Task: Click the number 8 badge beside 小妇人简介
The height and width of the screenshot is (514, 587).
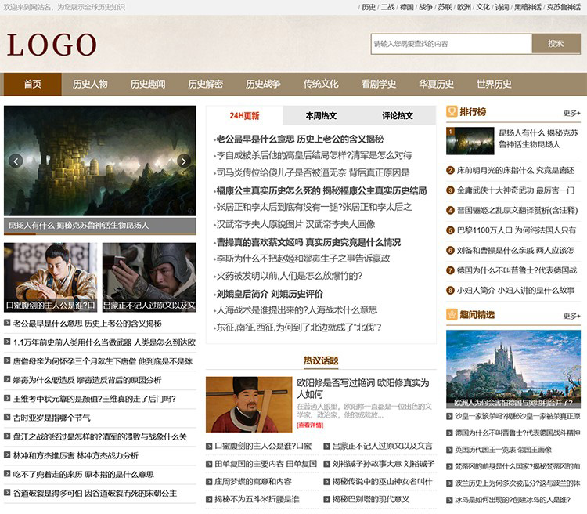Action: 450,290
